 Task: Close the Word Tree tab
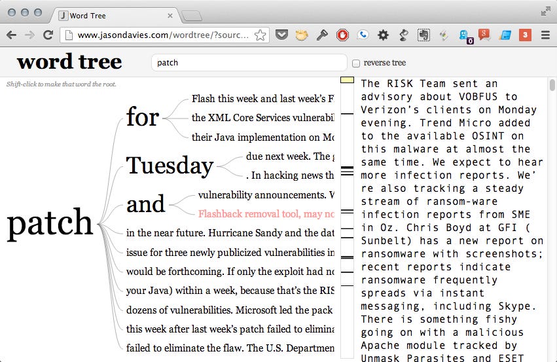click(170, 16)
